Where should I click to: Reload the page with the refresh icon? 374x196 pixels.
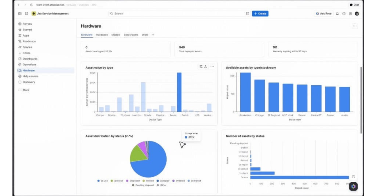tap(31, 5)
